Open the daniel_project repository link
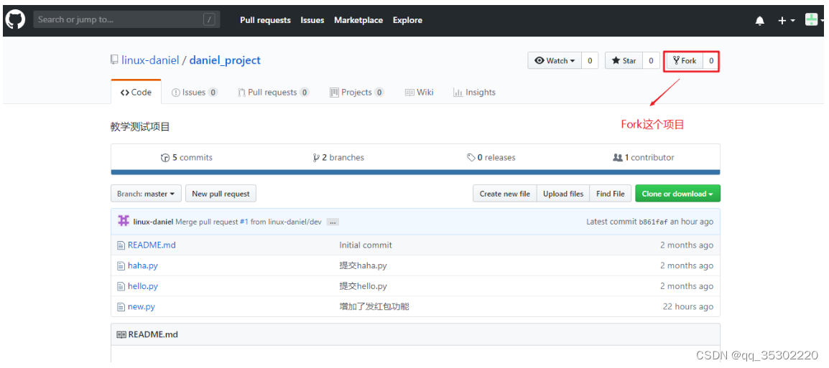The image size is (829, 368). tap(225, 60)
